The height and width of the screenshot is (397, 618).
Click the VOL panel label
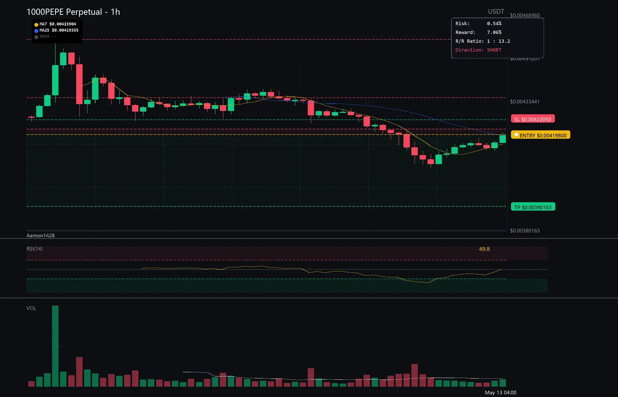click(31, 308)
